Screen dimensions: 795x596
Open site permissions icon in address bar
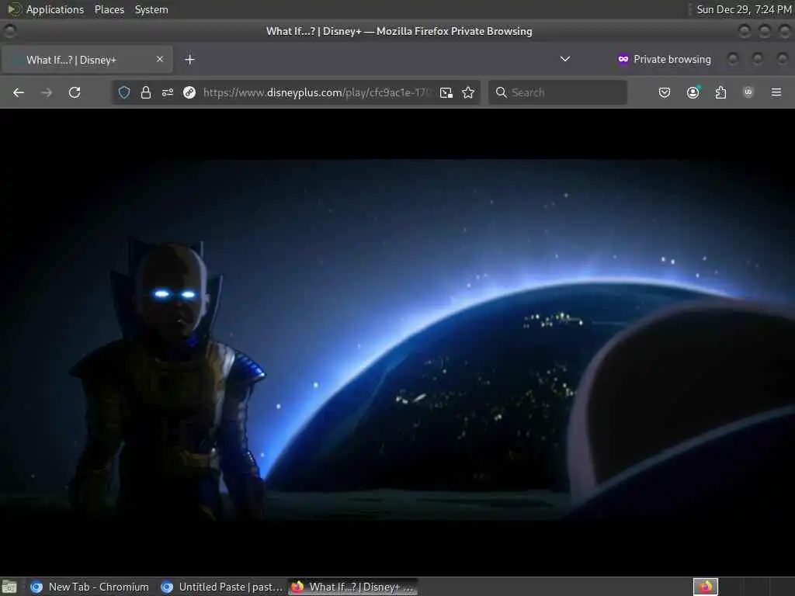pos(168,92)
